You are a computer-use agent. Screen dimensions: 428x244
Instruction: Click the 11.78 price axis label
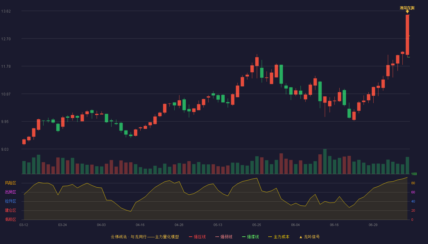click(6, 66)
